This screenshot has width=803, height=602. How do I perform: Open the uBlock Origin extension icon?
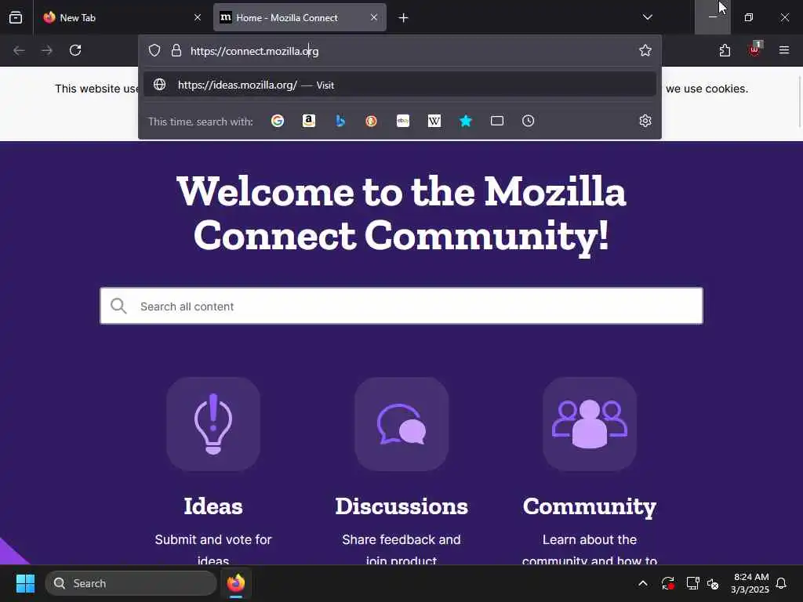click(755, 49)
